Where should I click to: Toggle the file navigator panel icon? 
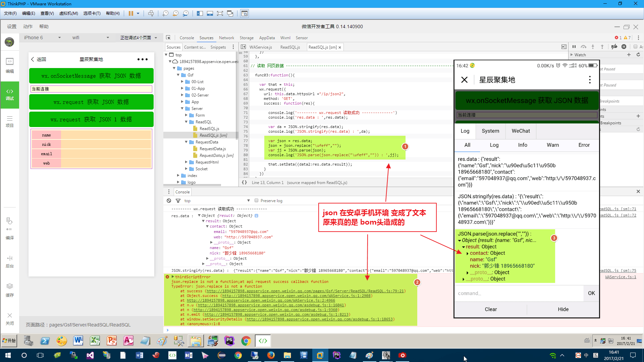coord(244,47)
